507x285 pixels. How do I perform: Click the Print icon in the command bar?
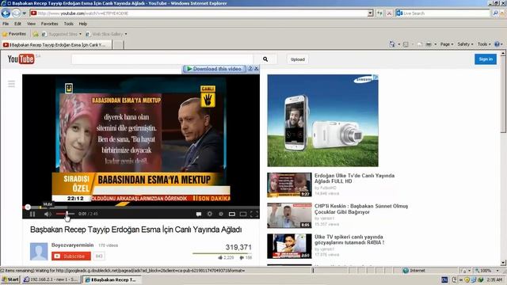tap(429, 44)
